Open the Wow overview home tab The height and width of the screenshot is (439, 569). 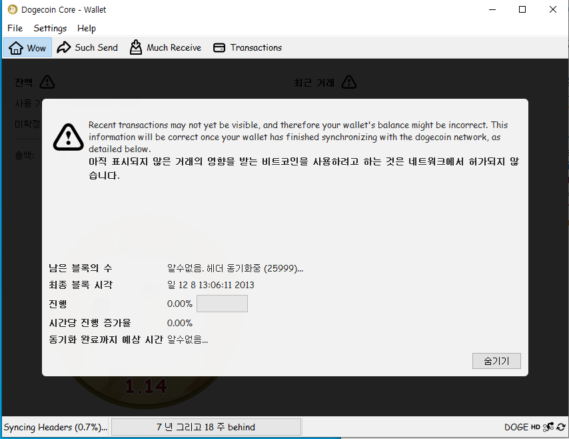pos(27,47)
